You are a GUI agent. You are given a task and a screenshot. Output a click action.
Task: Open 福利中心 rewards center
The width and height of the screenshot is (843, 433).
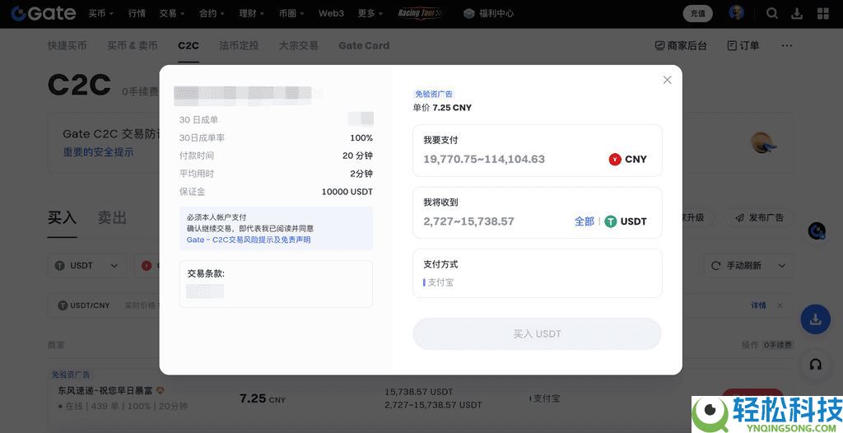coord(489,13)
